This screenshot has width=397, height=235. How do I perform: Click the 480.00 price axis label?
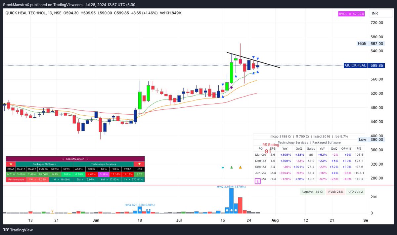[377, 107]
